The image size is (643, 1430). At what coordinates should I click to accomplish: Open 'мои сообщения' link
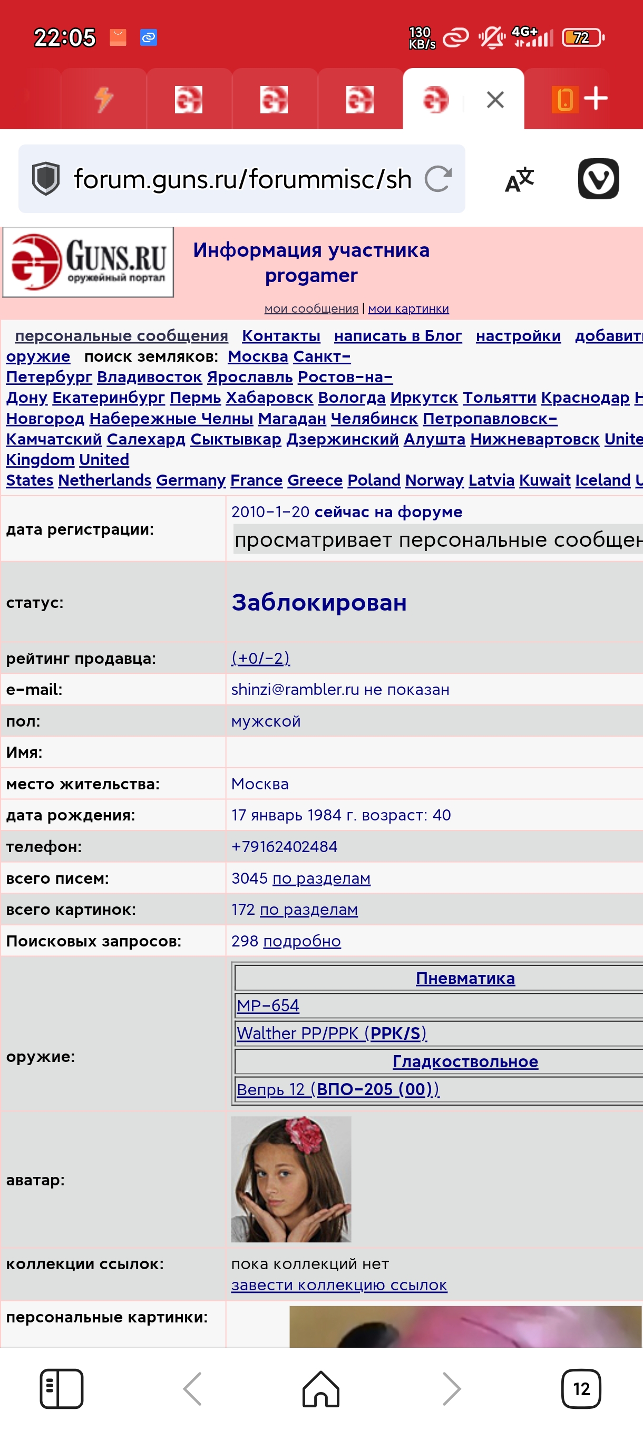pyautogui.click(x=311, y=308)
